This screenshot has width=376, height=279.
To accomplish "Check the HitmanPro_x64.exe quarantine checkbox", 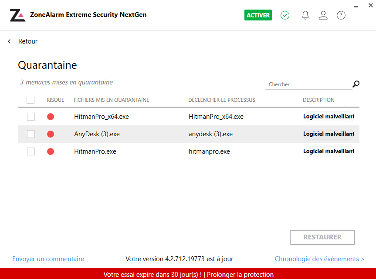I will [31, 117].
